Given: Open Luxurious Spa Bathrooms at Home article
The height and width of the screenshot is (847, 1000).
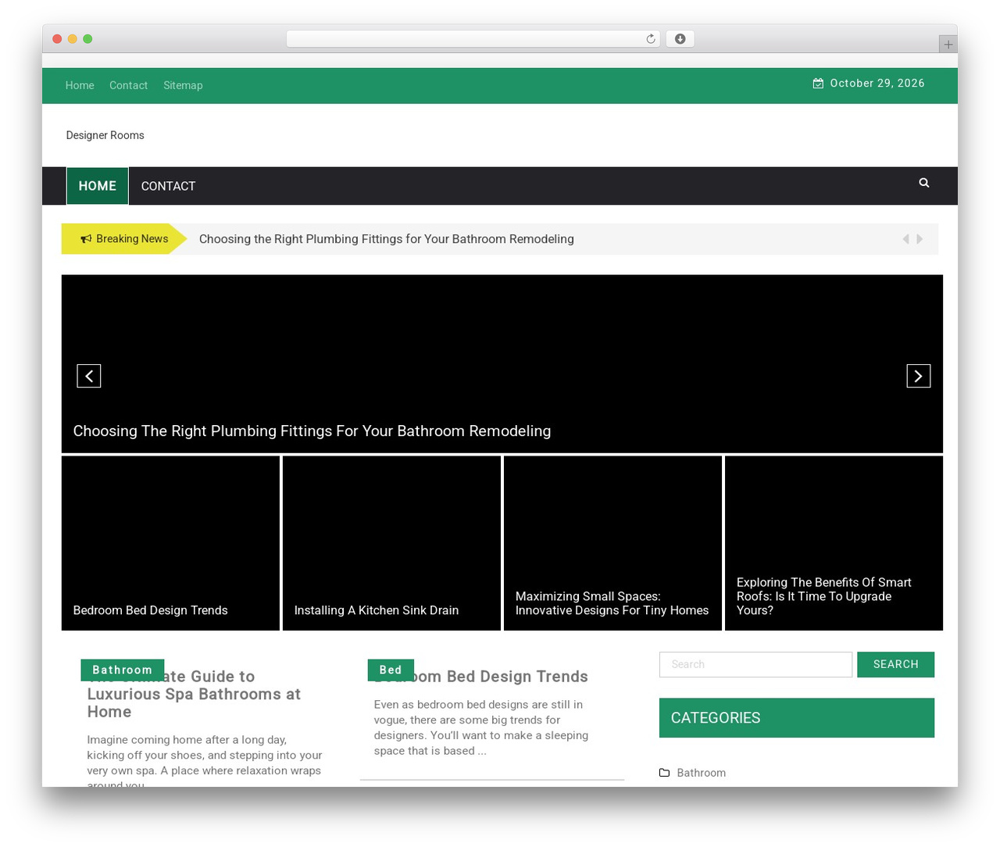Looking at the screenshot, I should 194,694.
